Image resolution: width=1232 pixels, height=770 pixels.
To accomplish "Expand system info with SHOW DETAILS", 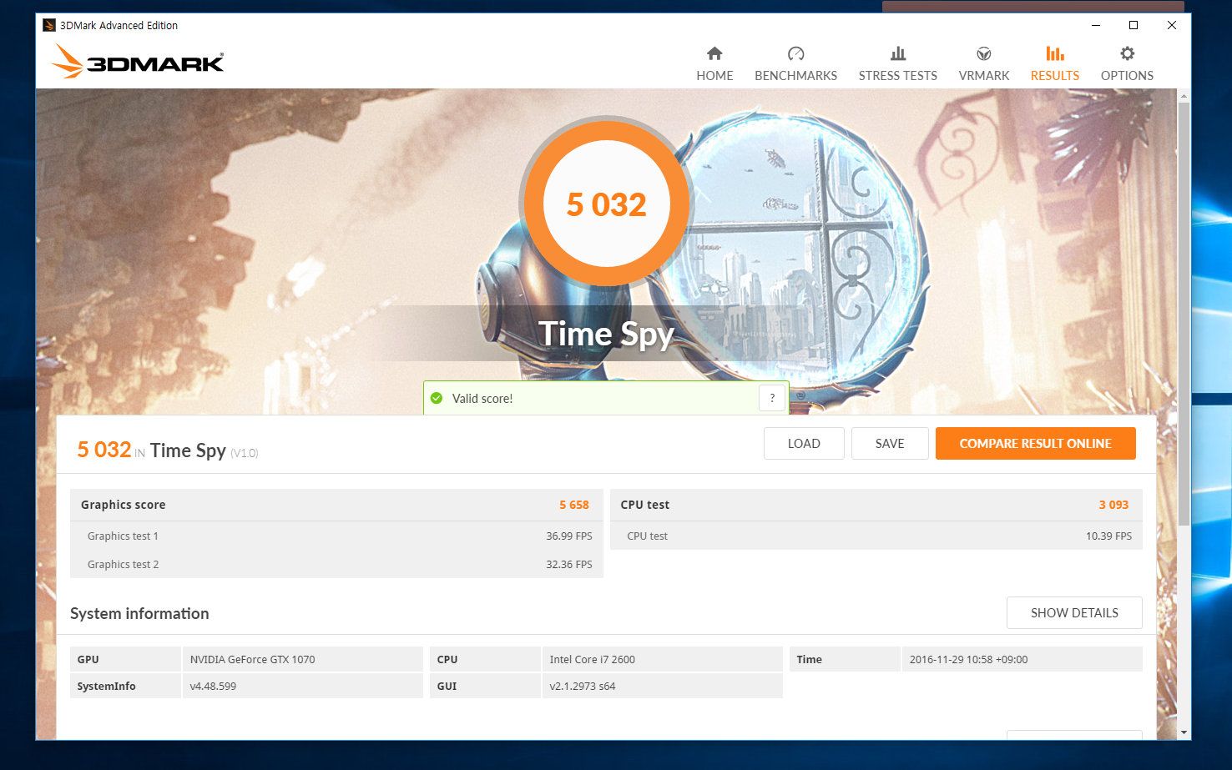I will pos(1073,613).
